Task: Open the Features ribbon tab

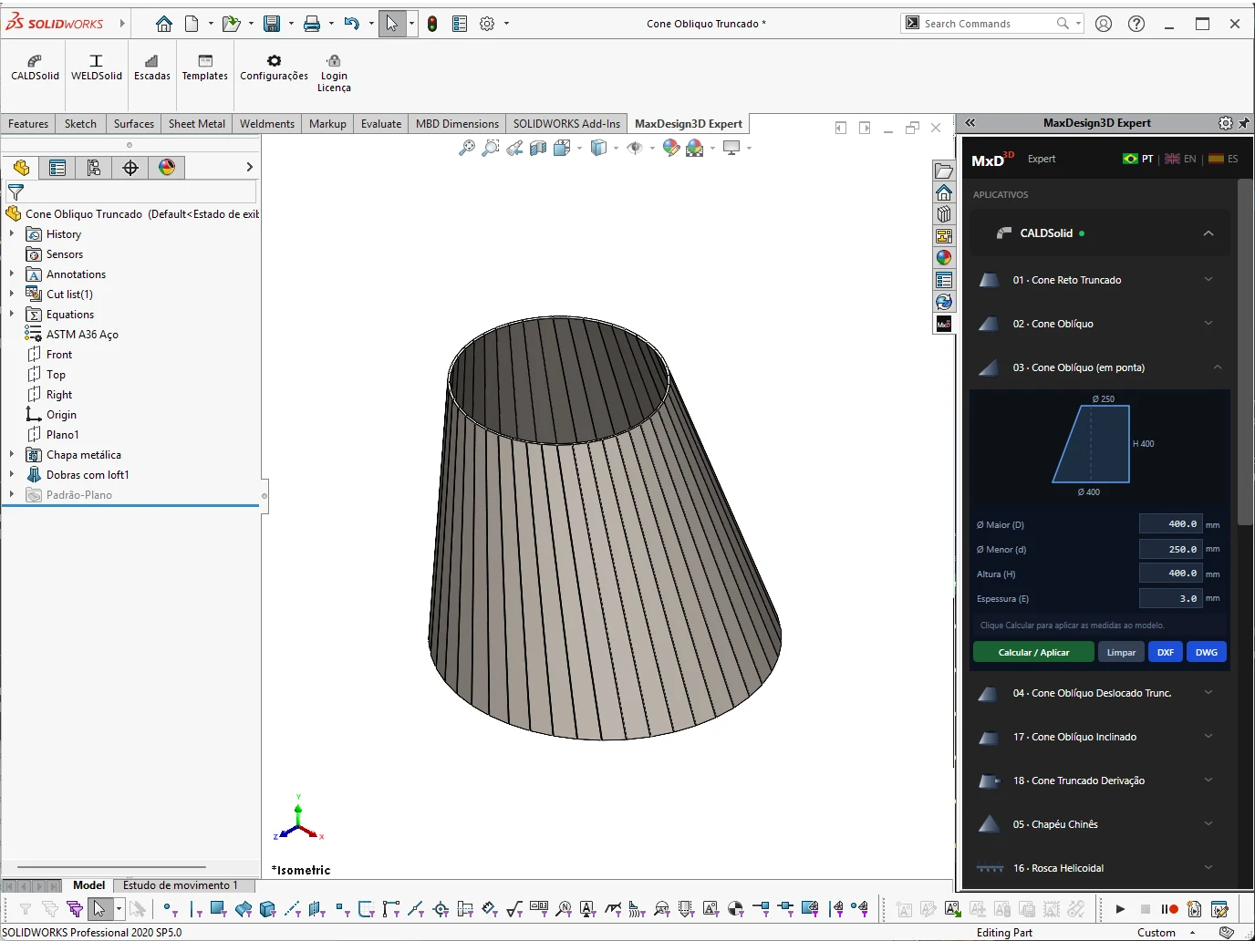Action: tap(28, 124)
